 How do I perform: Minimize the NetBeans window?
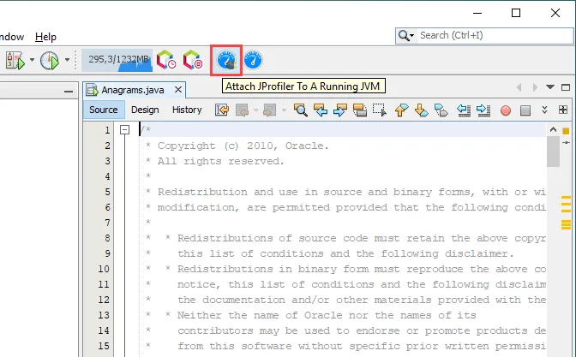tap(477, 13)
